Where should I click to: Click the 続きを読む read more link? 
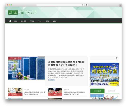(x=52, y=80)
